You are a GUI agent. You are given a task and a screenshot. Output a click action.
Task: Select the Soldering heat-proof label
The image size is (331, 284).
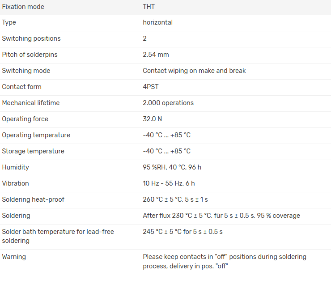tap(33, 199)
